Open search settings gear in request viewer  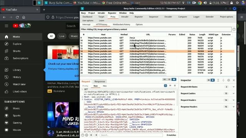pos(86,135)
